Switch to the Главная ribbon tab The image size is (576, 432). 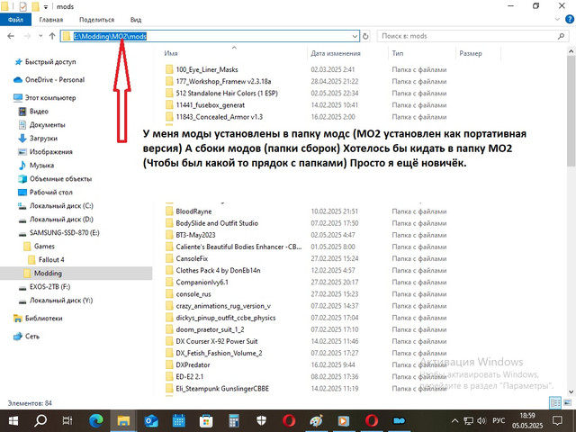(51, 20)
